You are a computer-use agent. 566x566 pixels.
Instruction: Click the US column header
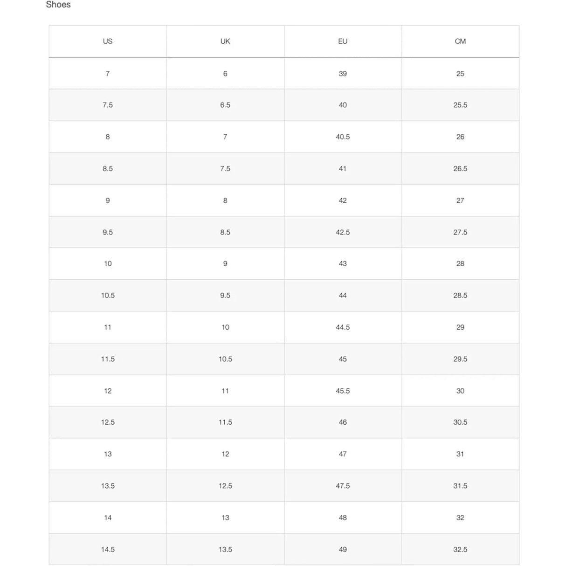[x=108, y=41]
